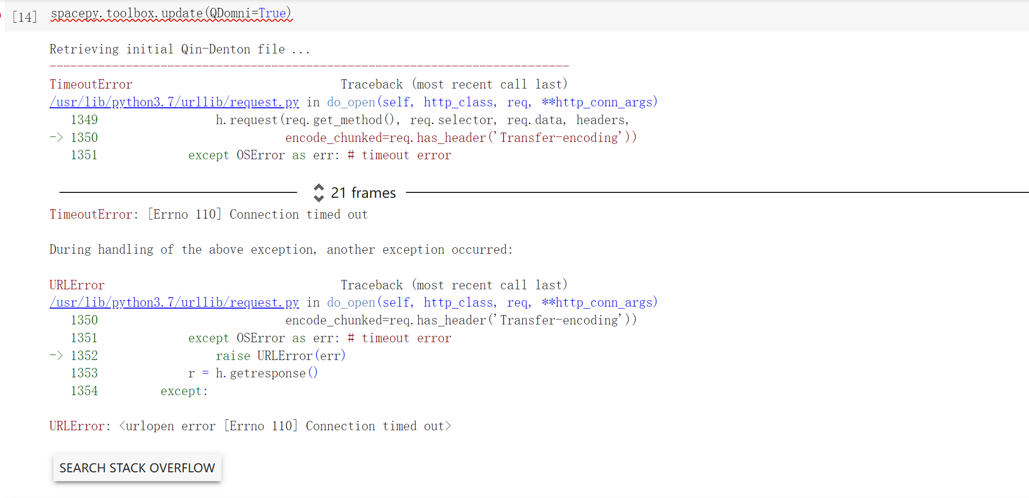
Task: Select the blue True keyword in the code
Action: (272, 13)
